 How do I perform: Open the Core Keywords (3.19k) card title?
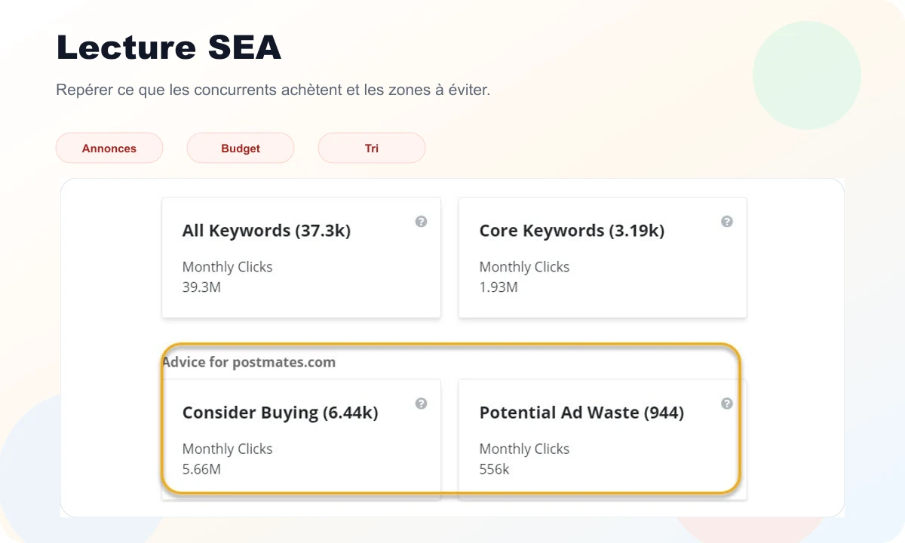tap(572, 231)
